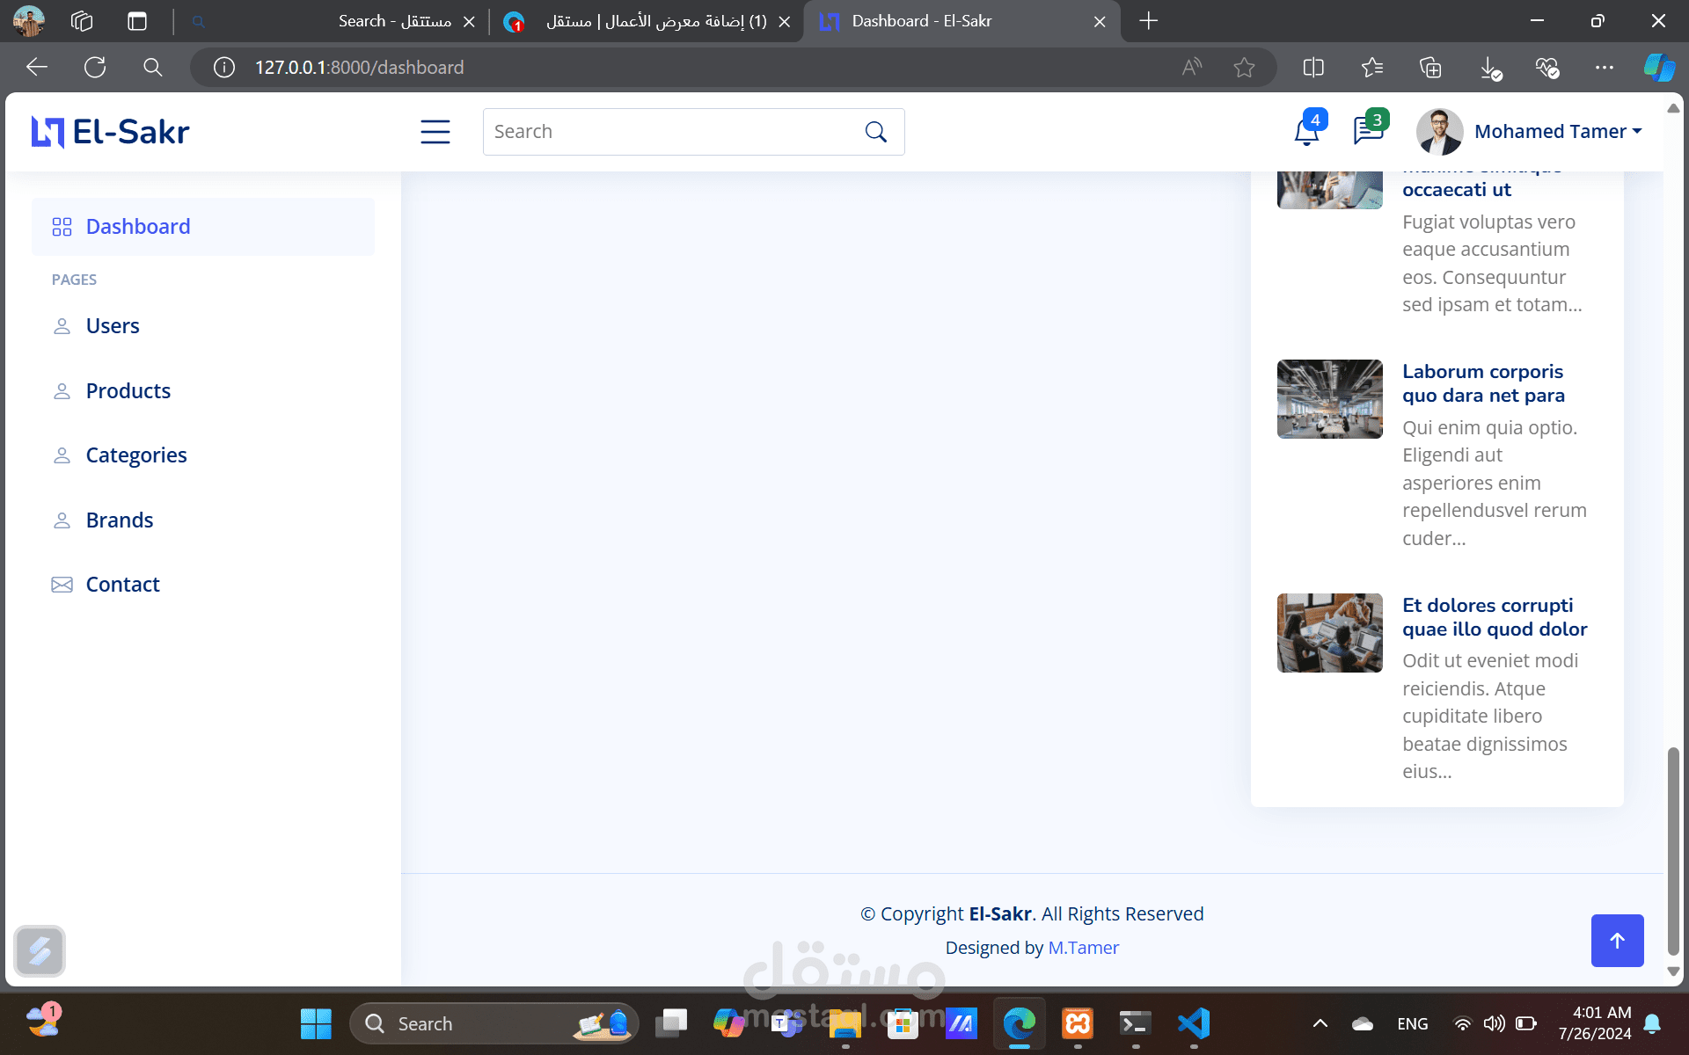This screenshot has width=1689, height=1055.
Task: Open the messages chat icon
Action: pyautogui.click(x=1367, y=131)
